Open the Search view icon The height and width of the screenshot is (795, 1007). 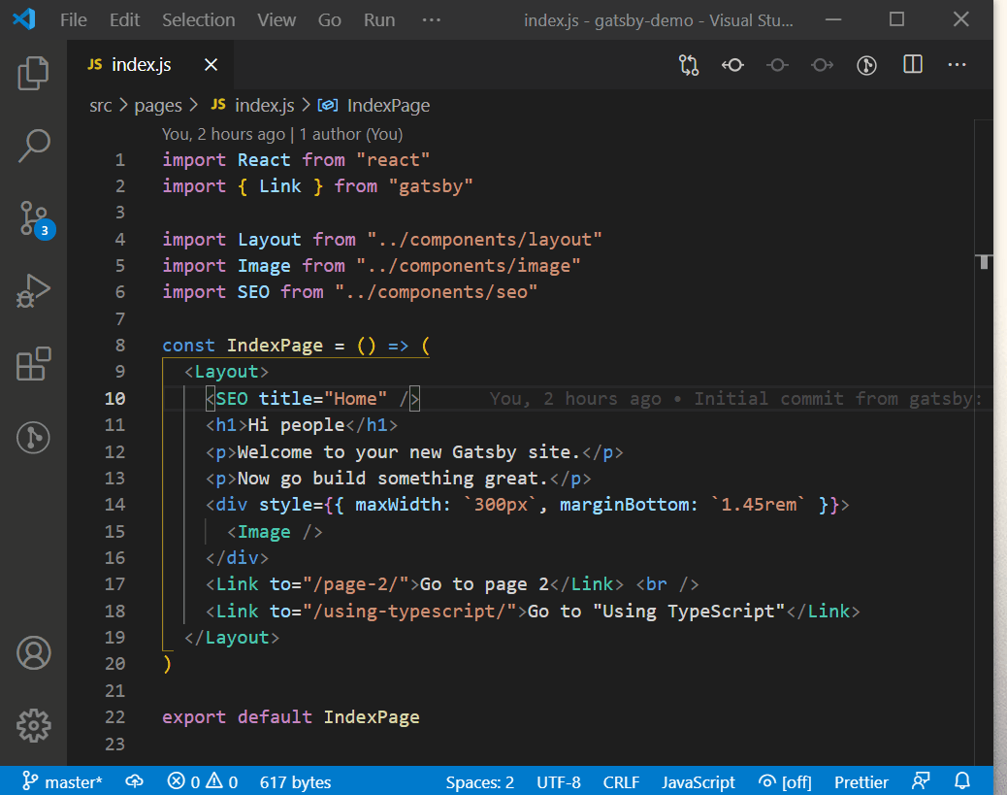click(33, 146)
